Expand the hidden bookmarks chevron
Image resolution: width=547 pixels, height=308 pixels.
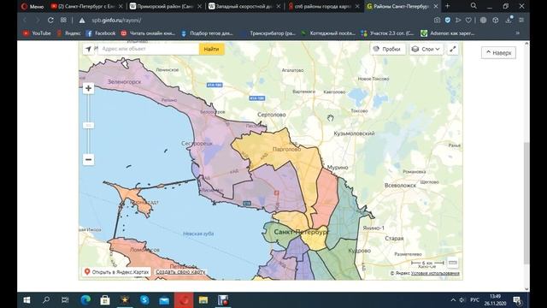tap(518, 33)
